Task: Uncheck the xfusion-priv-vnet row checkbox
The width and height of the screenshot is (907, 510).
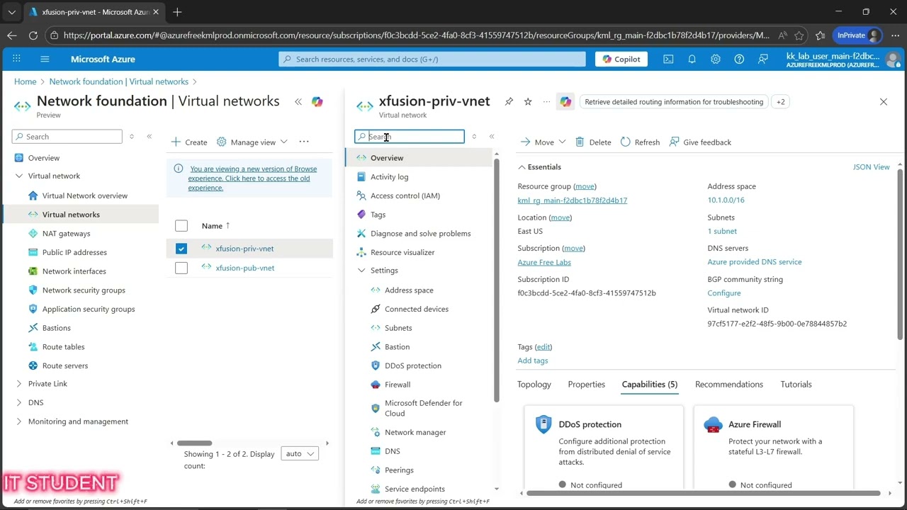Action: click(181, 249)
